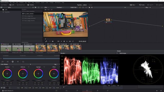Open the Help menu
Screen dimensions: 164x92
tap(63, 3)
